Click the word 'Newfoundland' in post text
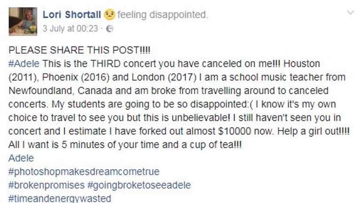The height and width of the screenshot is (203, 361). [41, 91]
